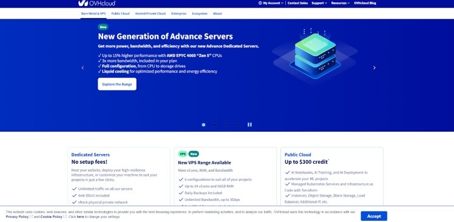Open the Enterprise menu item
The height and width of the screenshot is (222, 454).
[x=178, y=13]
